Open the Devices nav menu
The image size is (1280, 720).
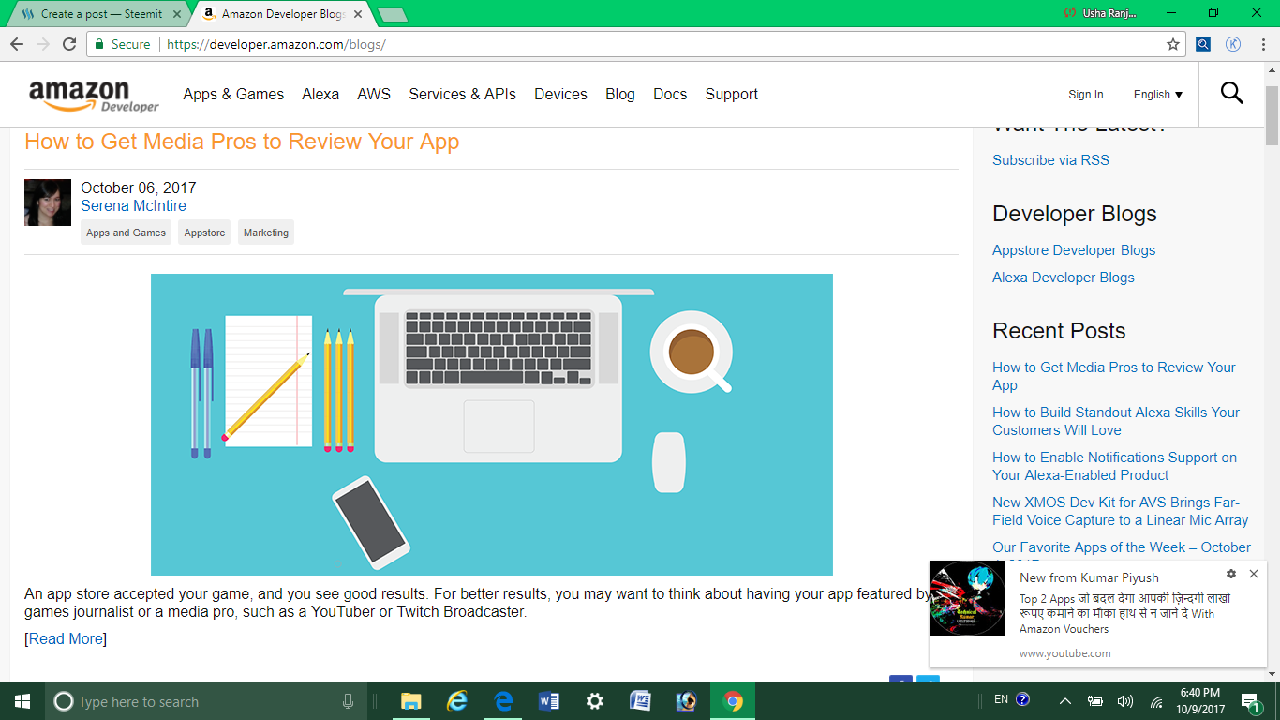click(560, 94)
